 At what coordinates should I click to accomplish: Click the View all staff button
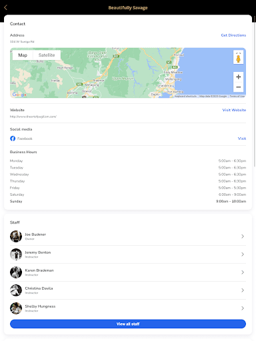click(x=128, y=324)
